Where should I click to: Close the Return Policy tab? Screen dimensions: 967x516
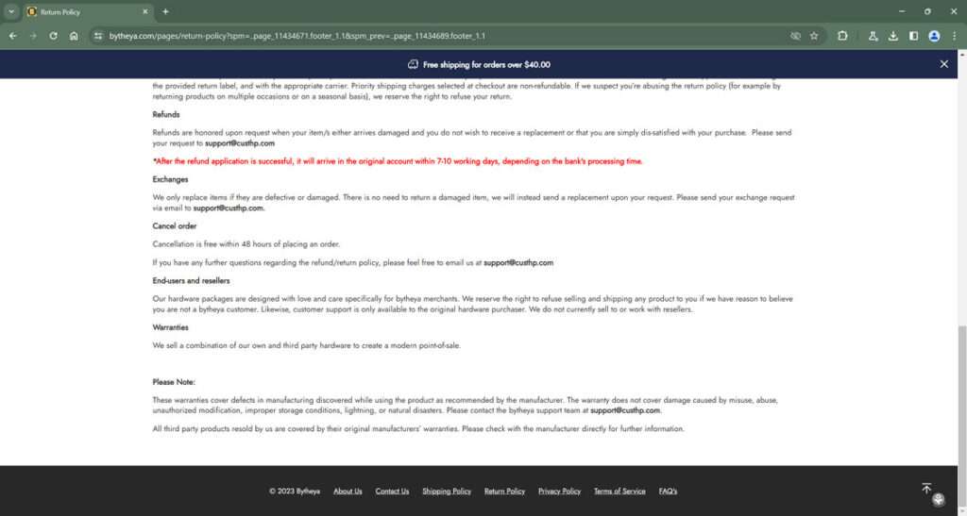(x=145, y=11)
